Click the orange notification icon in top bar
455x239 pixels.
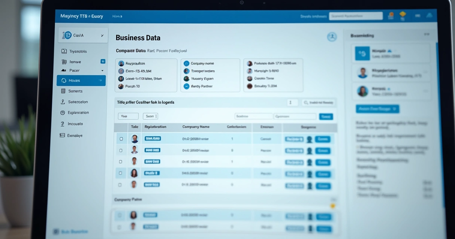(391, 16)
